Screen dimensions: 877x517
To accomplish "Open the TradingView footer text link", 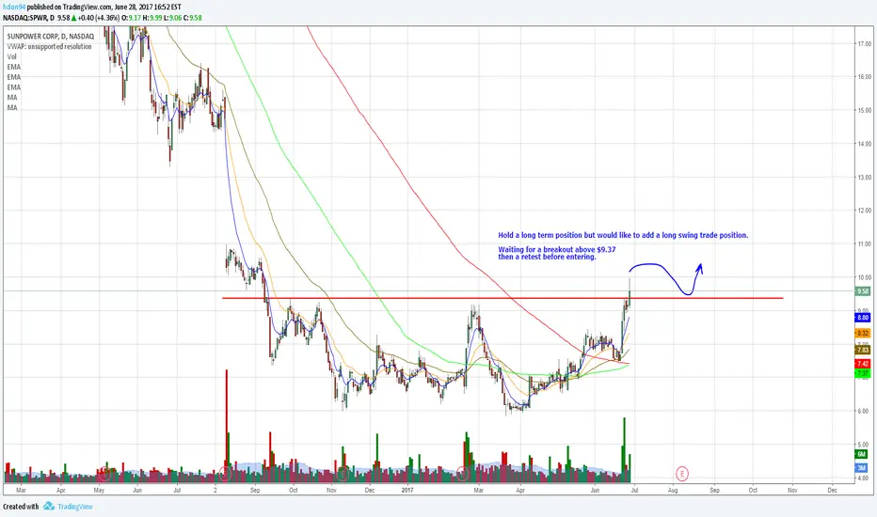I will coord(75,507).
